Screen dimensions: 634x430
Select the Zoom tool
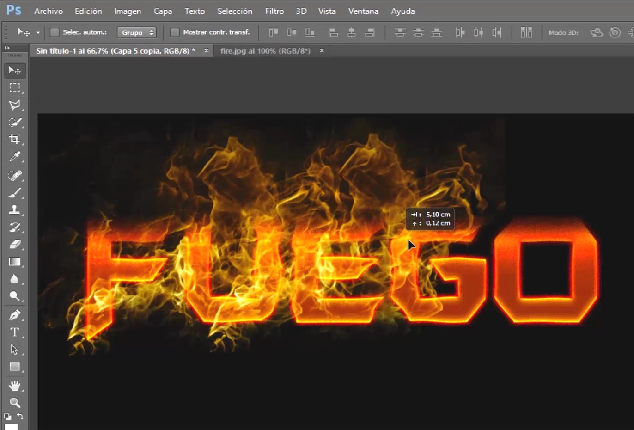coord(15,403)
